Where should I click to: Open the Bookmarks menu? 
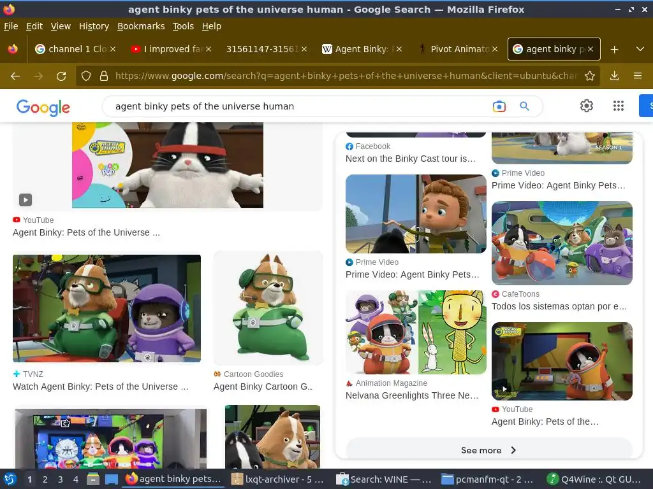tap(141, 26)
